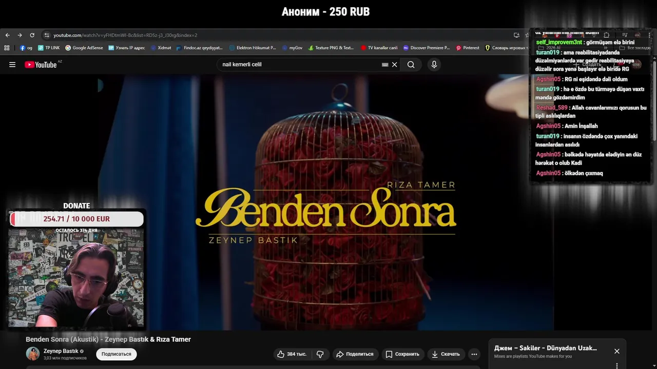The width and height of the screenshot is (657, 369).
Task: Open the Zeynep Bastık channel name link
Action: pyautogui.click(x=61, y=351)
